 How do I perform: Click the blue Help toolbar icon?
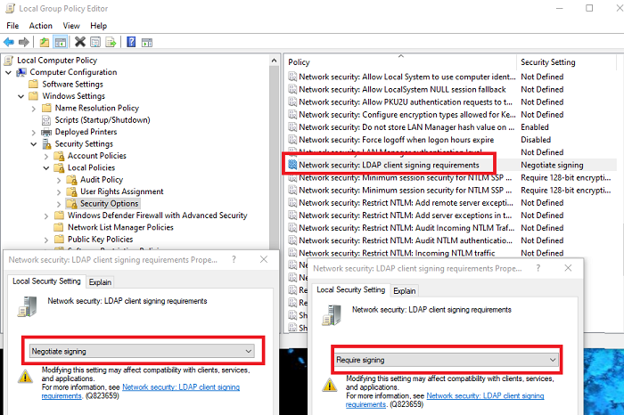click(x=131, y=42)
